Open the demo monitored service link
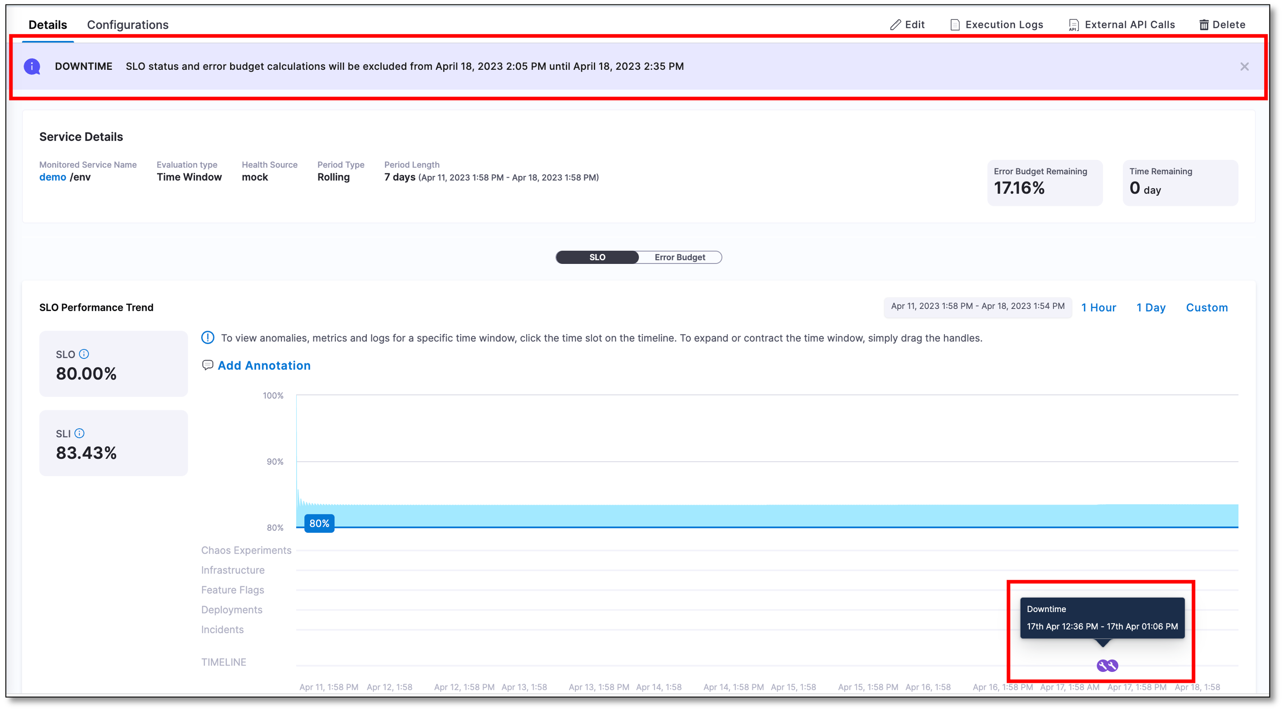Viewport: 1283px width, 712px height. 53,177
